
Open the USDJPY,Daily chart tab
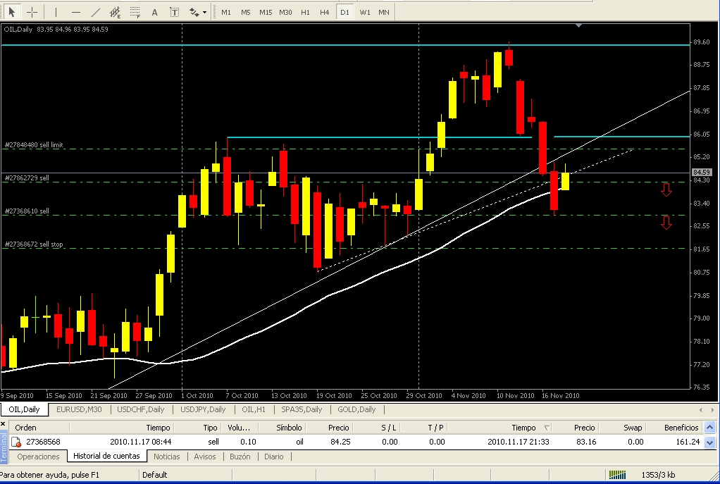[203, 409]
